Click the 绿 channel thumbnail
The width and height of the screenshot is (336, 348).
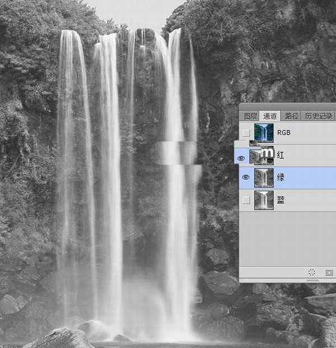(263, 177)
